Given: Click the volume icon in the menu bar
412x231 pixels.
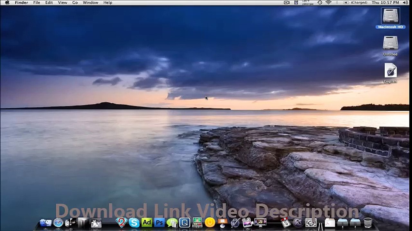Looking at the screenshot, I should pyautogui.click(x=405, y=3).
